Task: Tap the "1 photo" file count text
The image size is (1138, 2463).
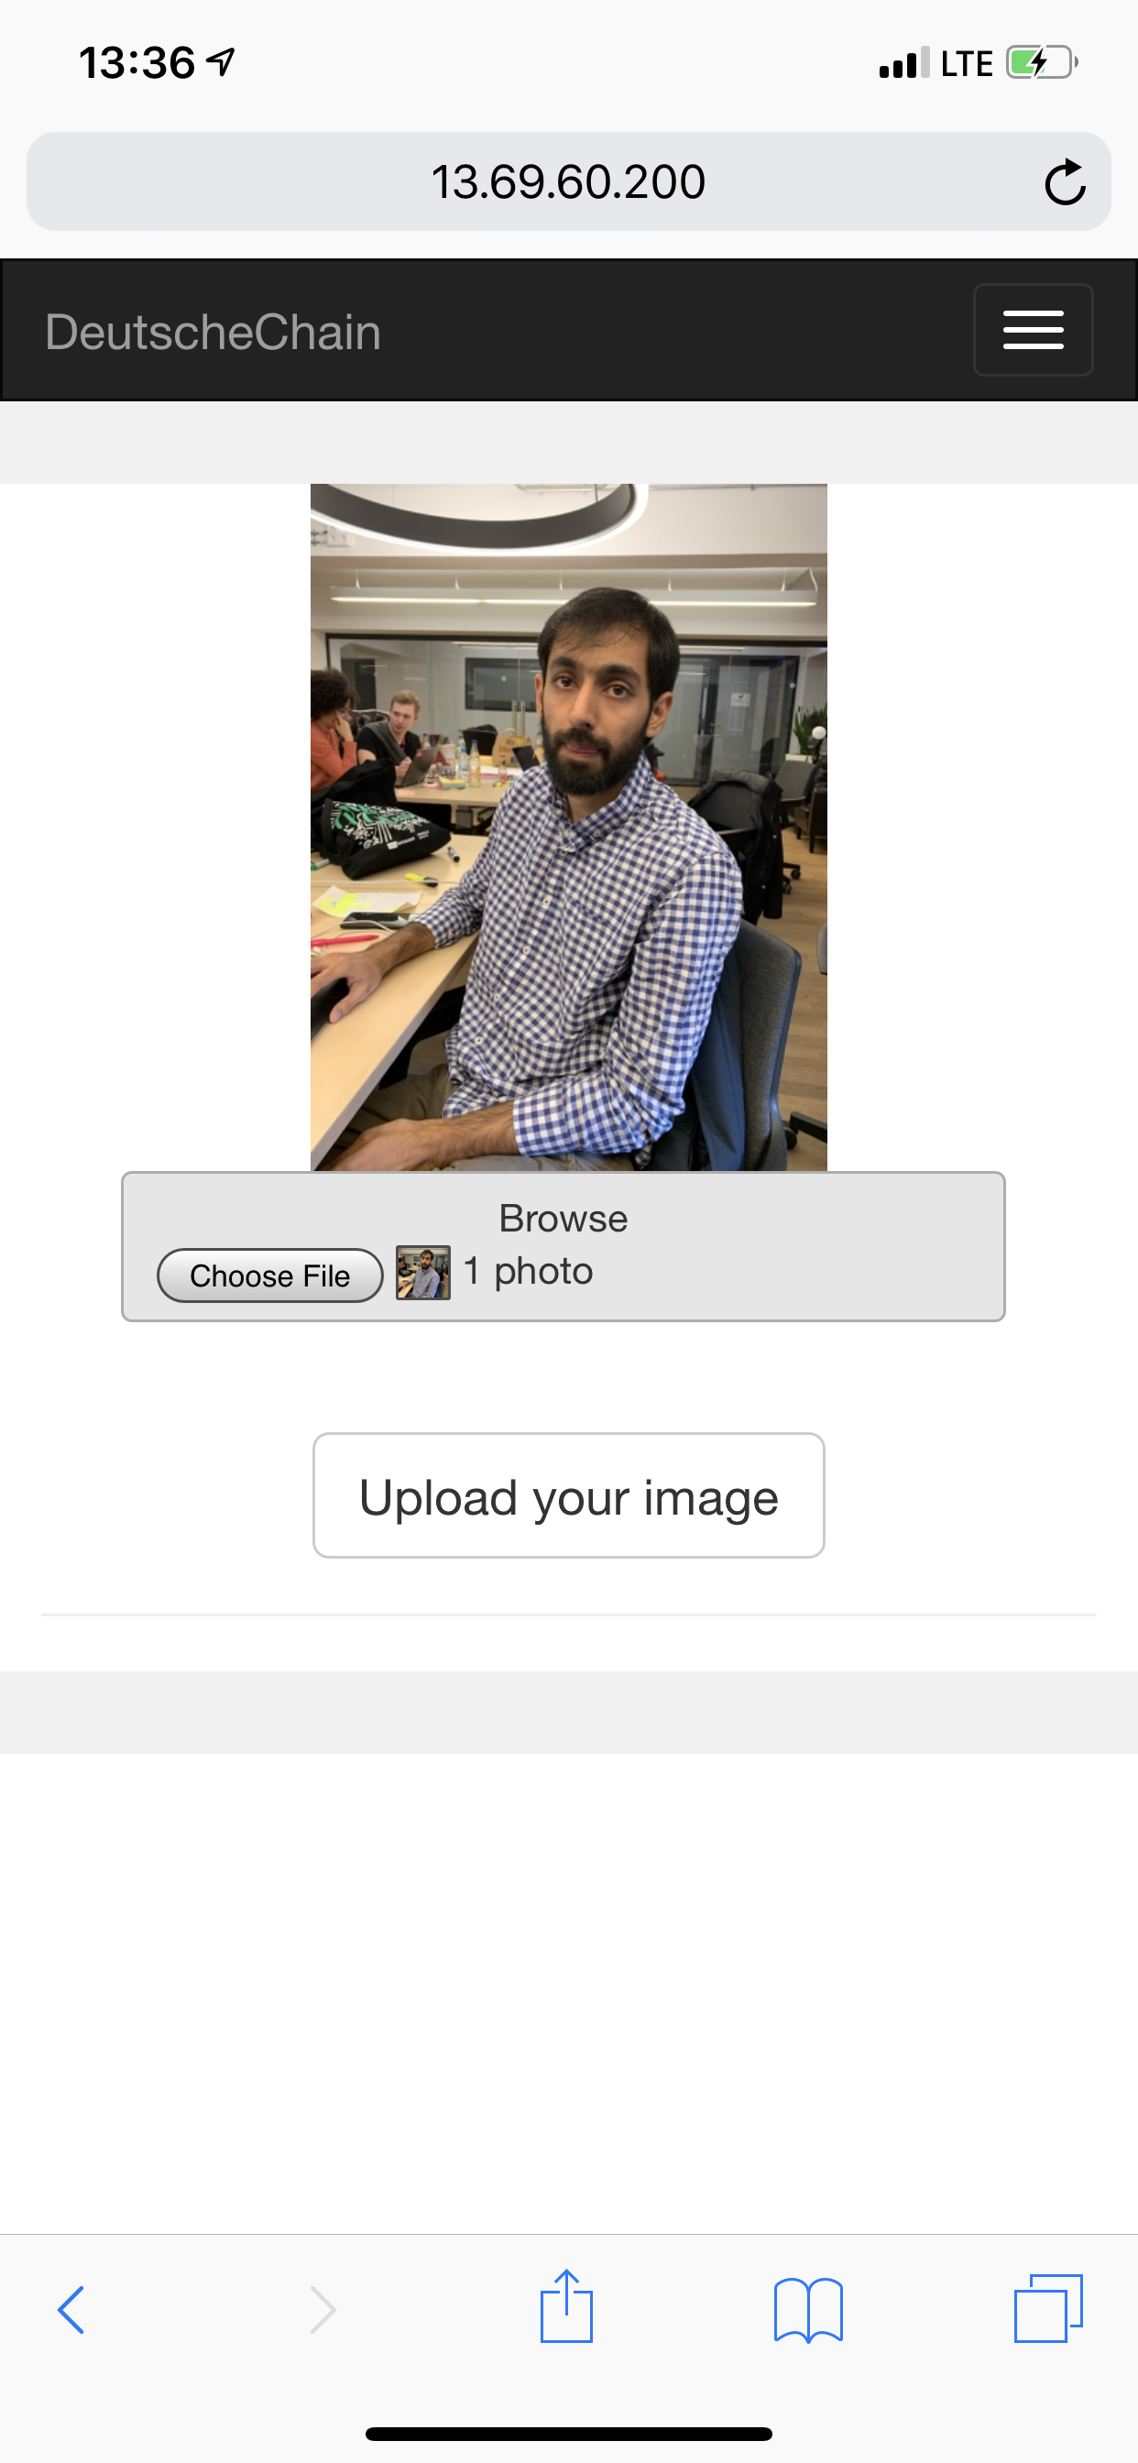Action: 528,1272
